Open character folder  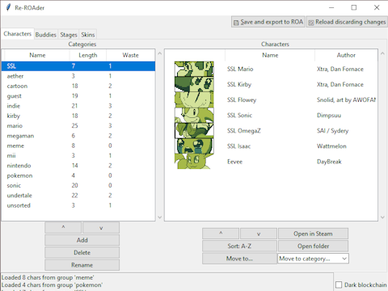tap(313, 246)
